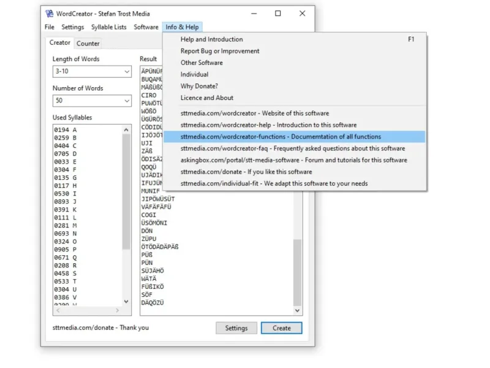The image size is (490, 368).
Task: Switch to the Counter tab
Action: 88,44
